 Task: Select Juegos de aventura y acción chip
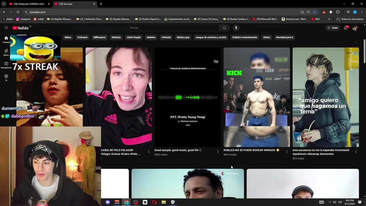[x=211, y=37]
